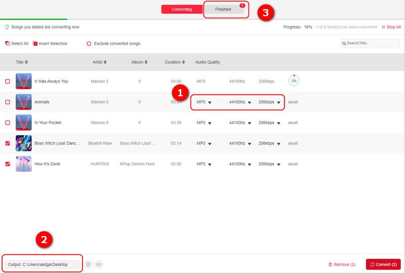Image resolution: width=405 pixels, height=274 pixels.
Task: Click the edit output path icon
Action: (88, 264)
